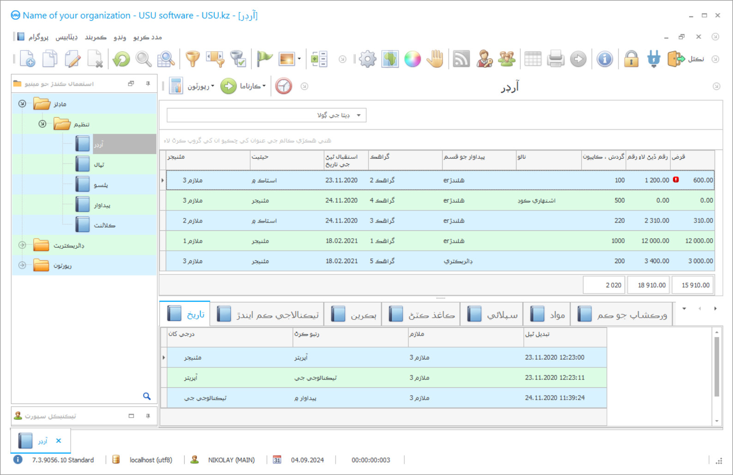This screenshot has width=733, height=475.
Task: Select the پئسو item in tree
Action: pos(101,185)
